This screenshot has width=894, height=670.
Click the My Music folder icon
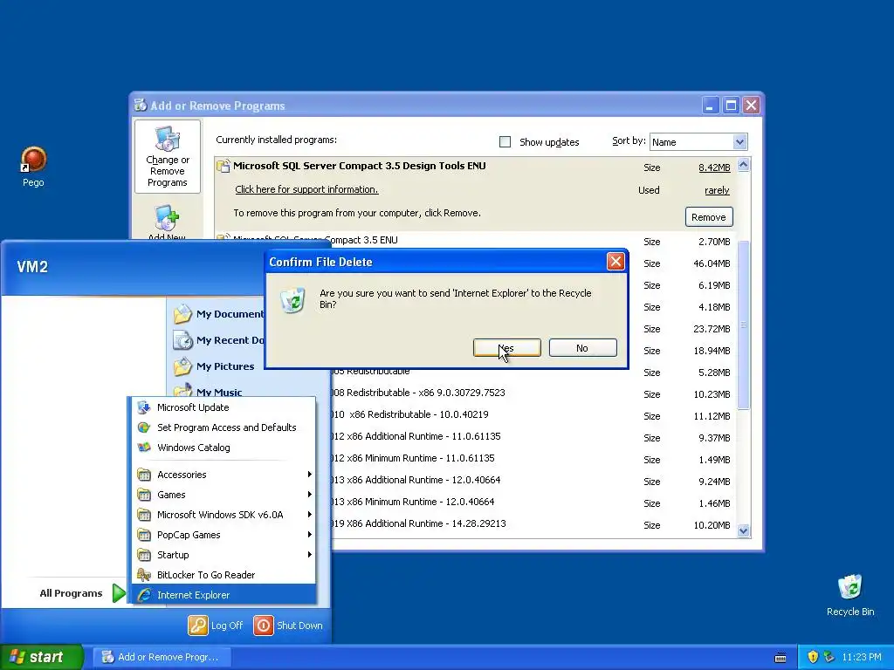(182, 391)
